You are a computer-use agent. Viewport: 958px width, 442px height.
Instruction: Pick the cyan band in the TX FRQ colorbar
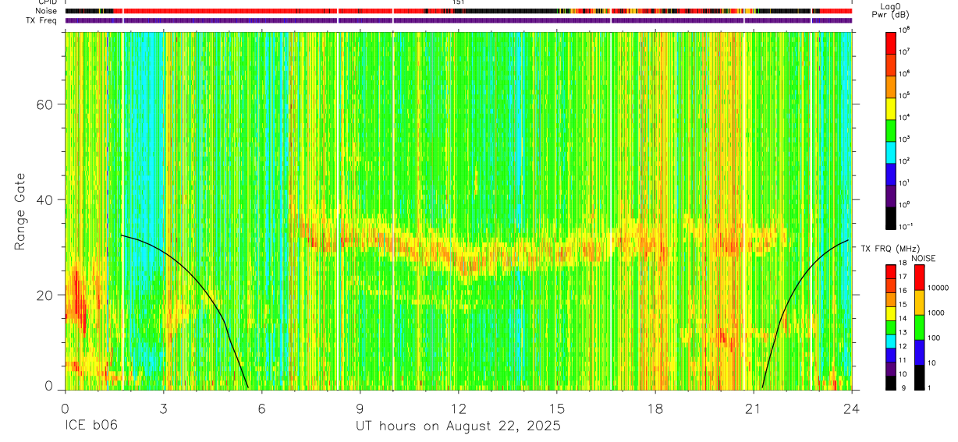(x=892, y=341)
